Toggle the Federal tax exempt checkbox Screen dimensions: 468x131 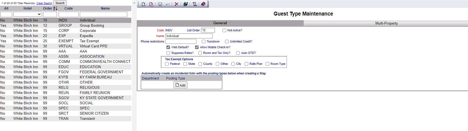pyautogui.click(x=167, y=64)
